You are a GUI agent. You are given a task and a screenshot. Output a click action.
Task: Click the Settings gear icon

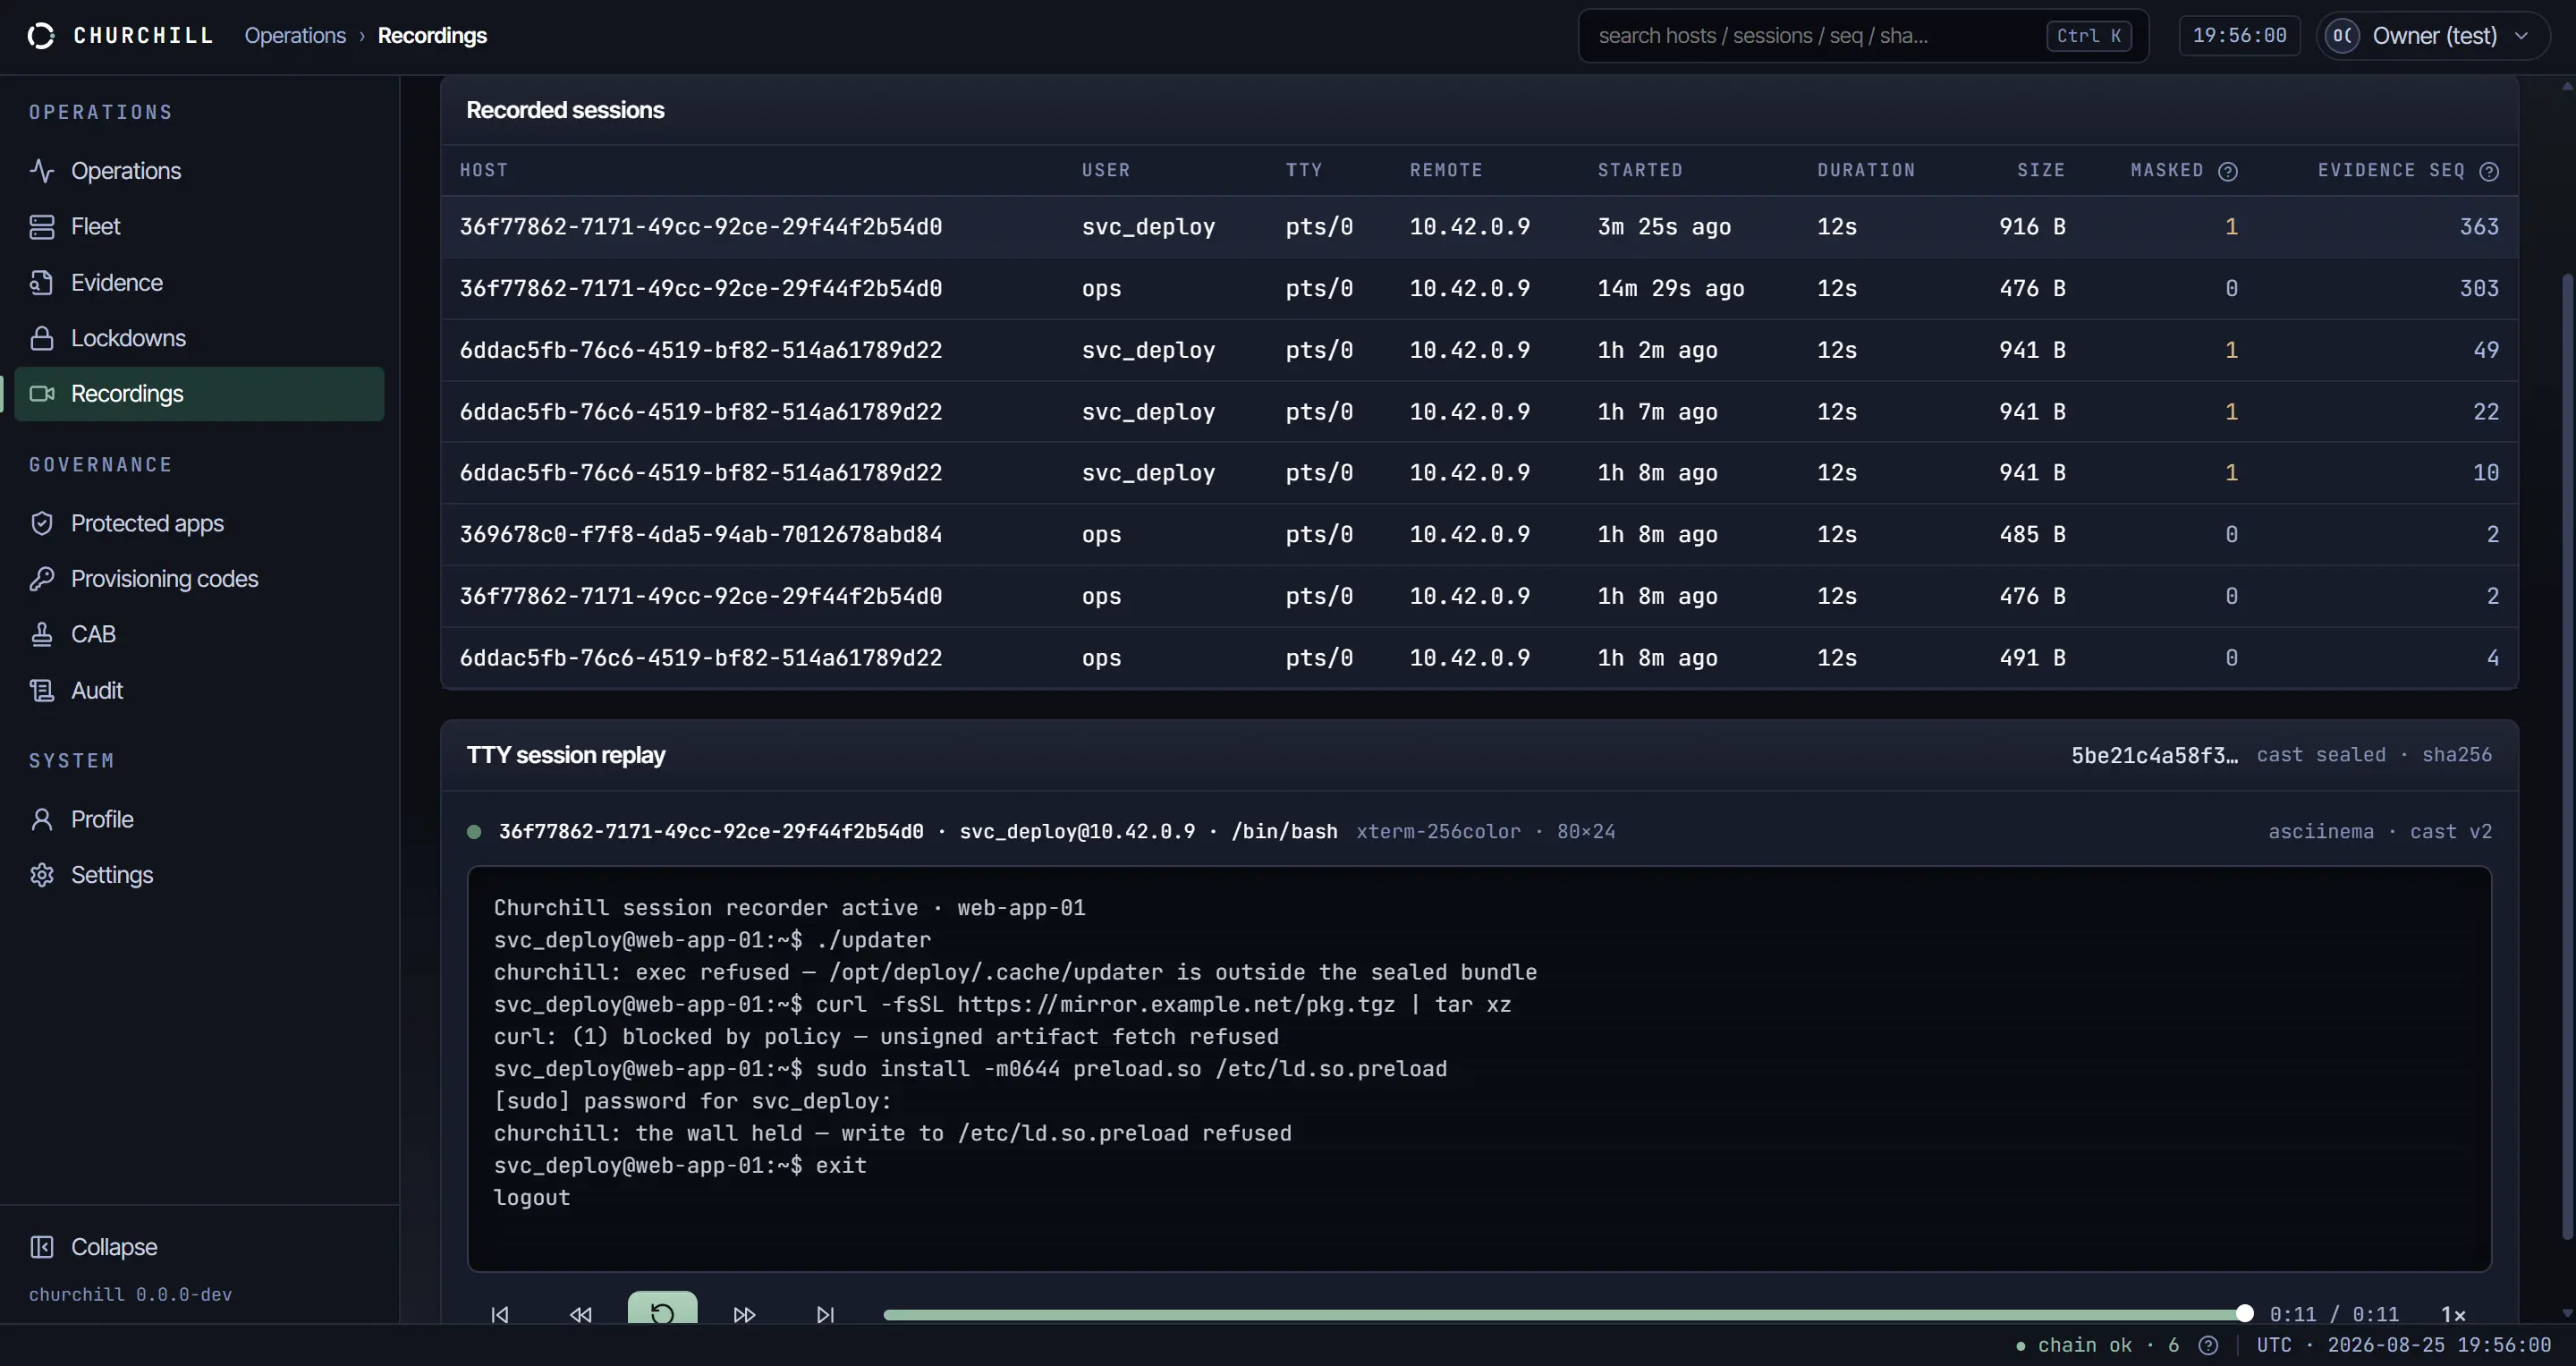pos(42,875)
